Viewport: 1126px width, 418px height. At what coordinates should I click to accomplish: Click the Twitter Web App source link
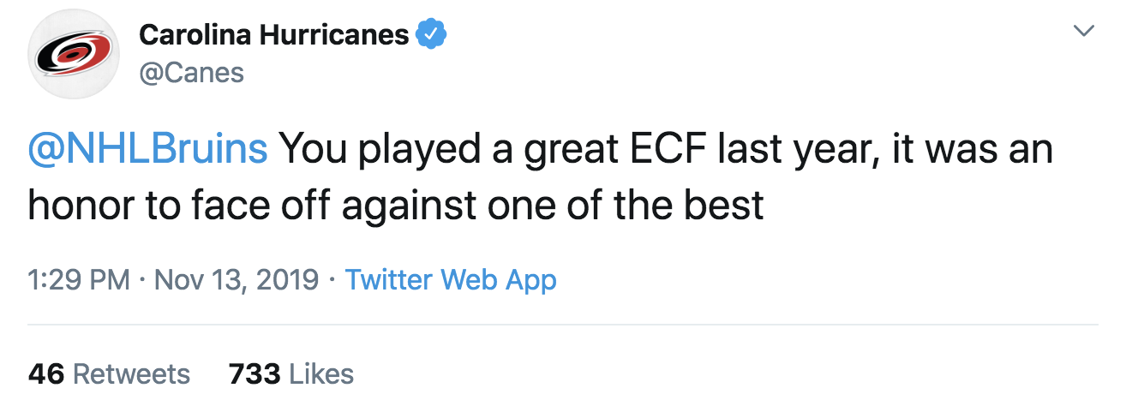[x=451, y=280]
